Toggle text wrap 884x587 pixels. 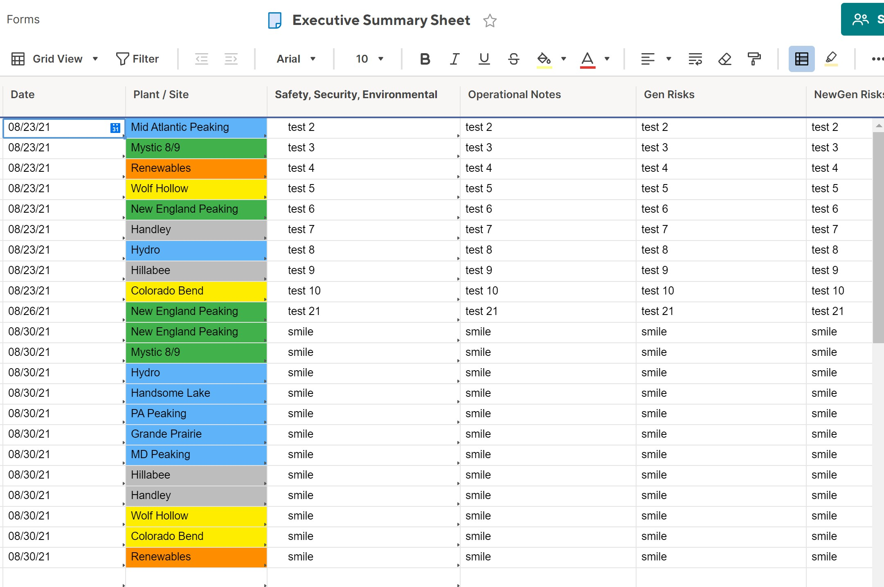click(695, 59)
